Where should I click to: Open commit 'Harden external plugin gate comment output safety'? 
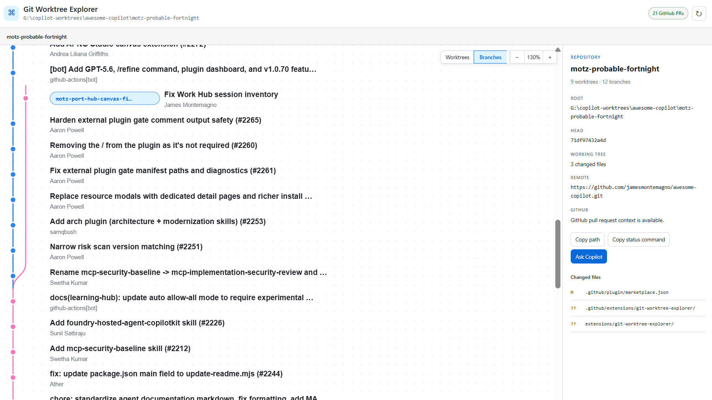point(156,120)
